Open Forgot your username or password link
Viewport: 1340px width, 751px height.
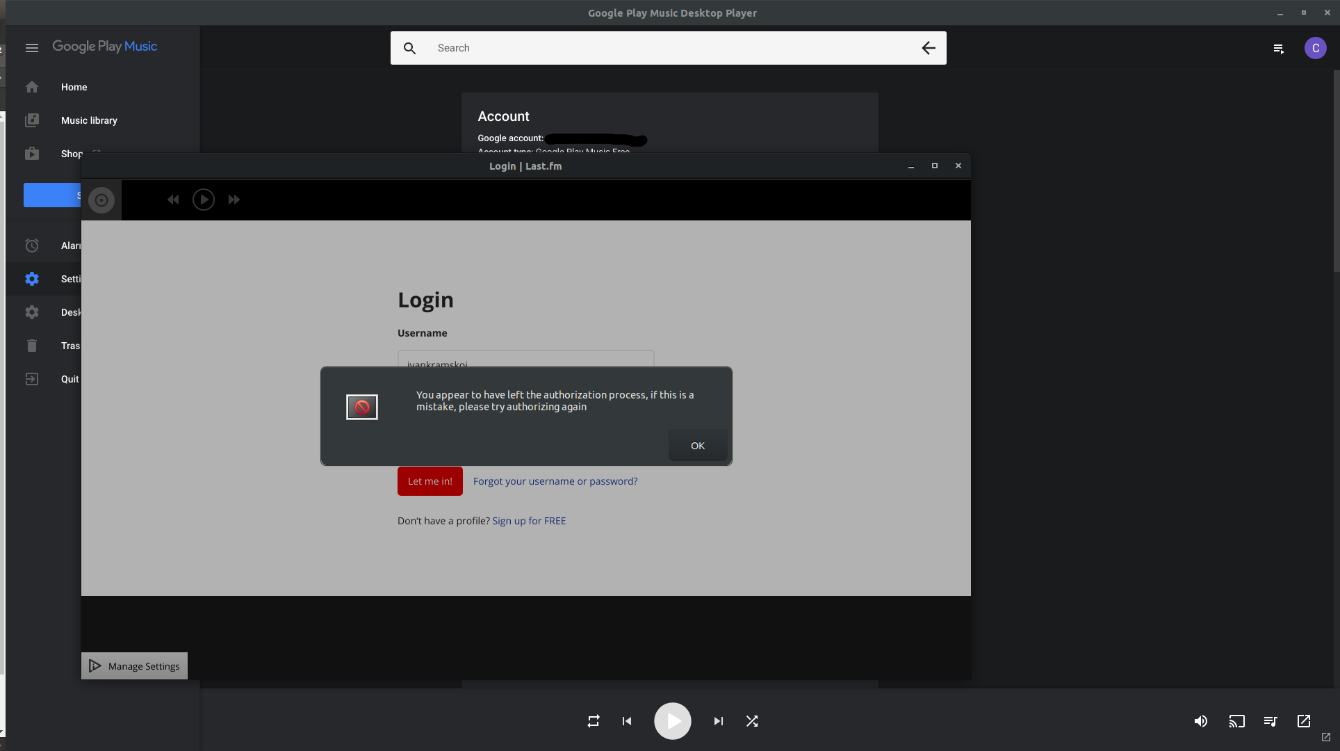555,481
